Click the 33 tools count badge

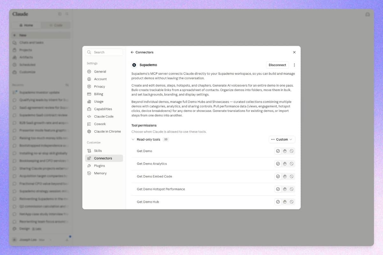point(166,139)
